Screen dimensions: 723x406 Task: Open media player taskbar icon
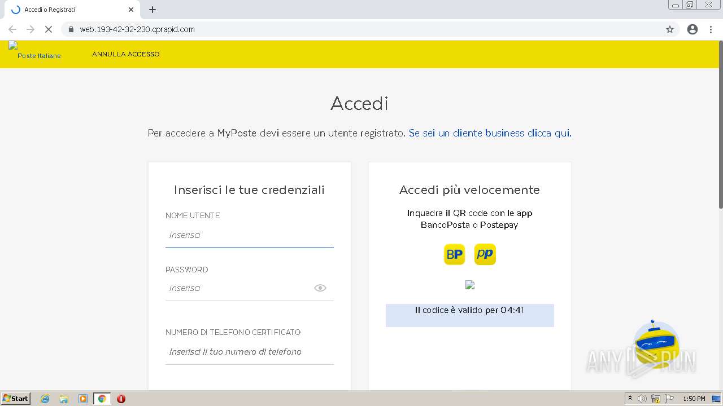(x=83, y=399)
